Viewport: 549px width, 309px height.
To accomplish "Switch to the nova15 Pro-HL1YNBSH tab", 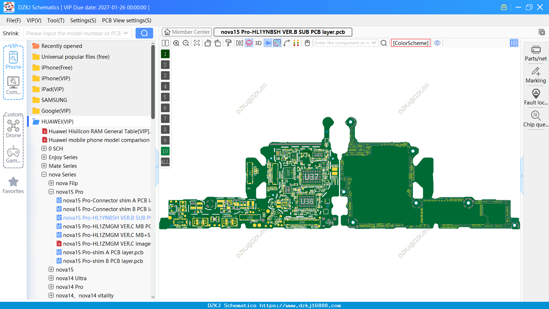I will click(x=283, y=32).
